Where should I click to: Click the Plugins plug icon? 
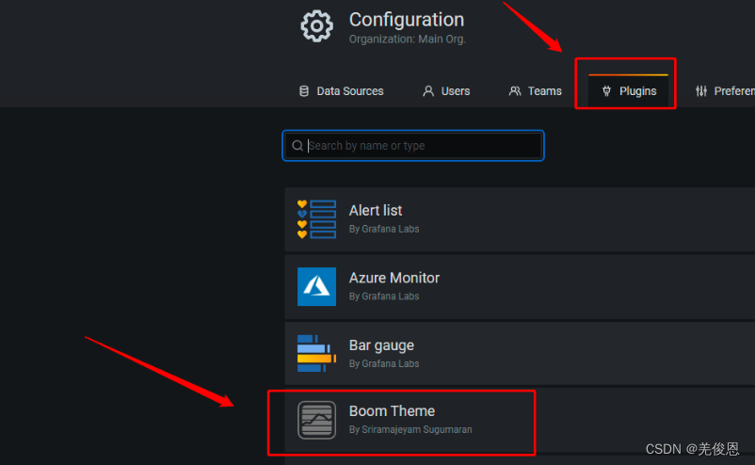coord(606,91)
